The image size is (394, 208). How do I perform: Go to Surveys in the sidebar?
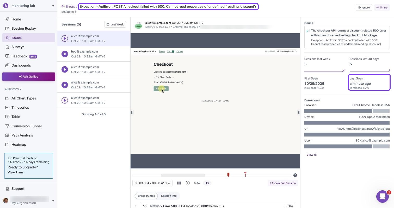[29, 47]
